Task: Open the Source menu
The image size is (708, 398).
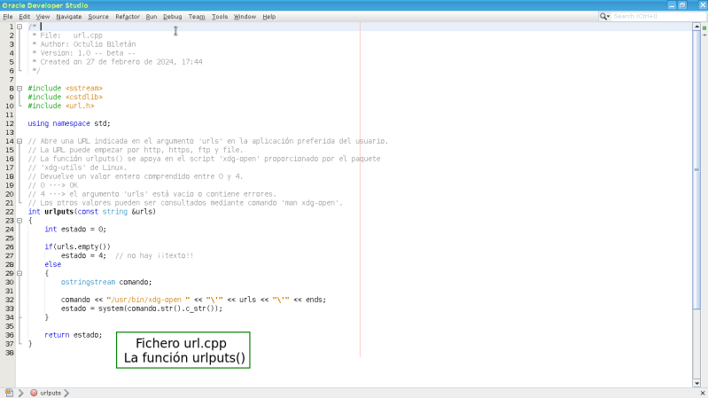Action: (x=98, y=17)
